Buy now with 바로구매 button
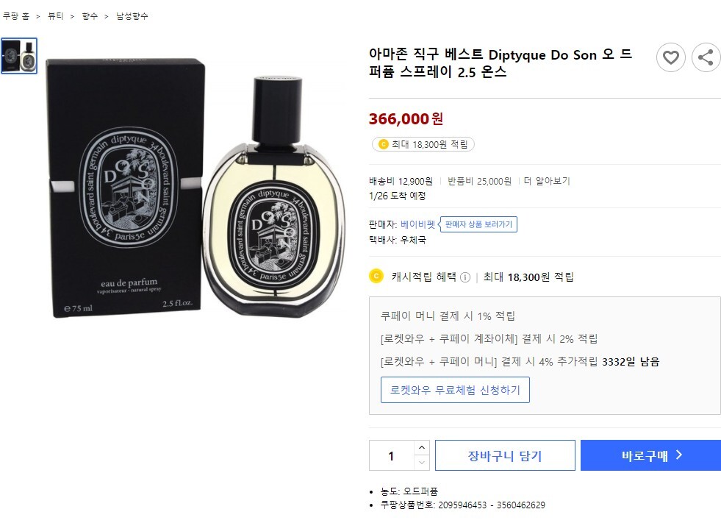The image size is (721, 523). [x=650, y=455]
